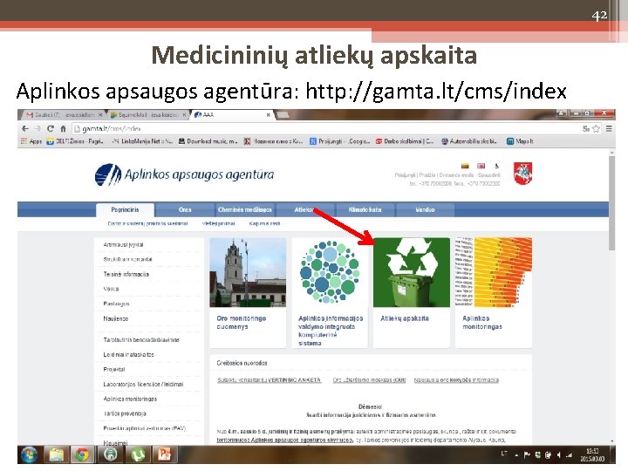628x471 pixels.
Task: Select the Lithuanian flag language icon
Action: [465, 166]
